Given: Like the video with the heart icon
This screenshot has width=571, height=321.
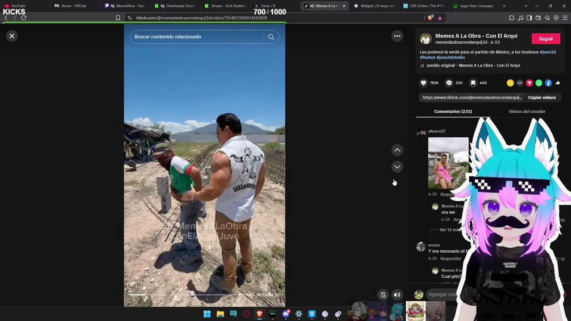Looking at the screenshot, I should tap(423, 83).
